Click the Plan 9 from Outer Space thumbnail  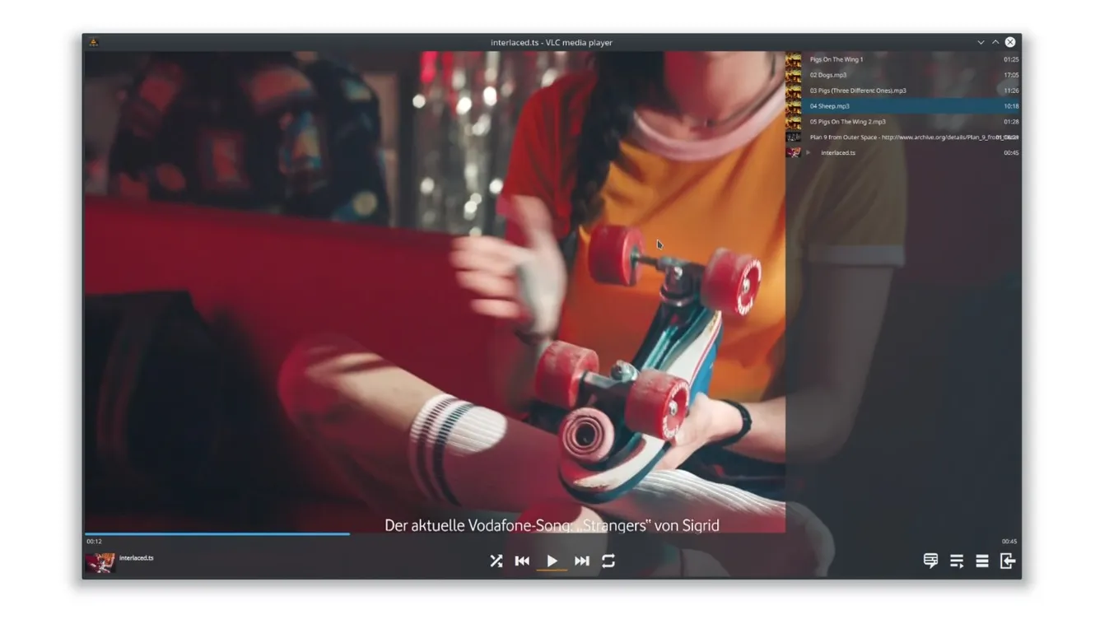point(794,137)
